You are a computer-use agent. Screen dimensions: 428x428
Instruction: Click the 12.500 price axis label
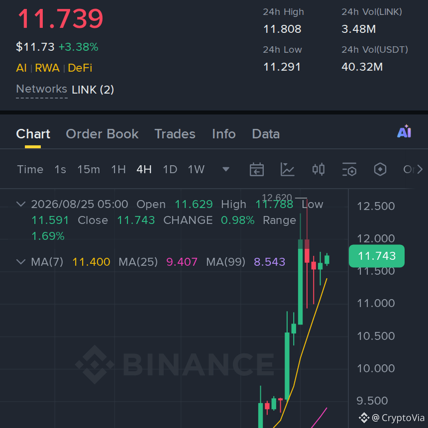[x=376, y=206]
